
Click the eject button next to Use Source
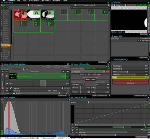27,69
